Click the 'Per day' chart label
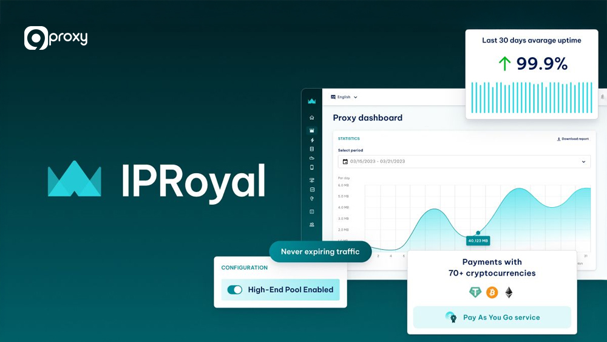607x342 pixels. 344,178
